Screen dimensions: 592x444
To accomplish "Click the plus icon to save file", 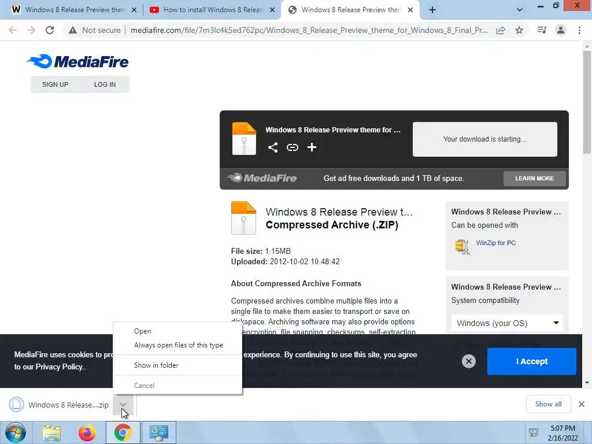I will coord(312,147).
